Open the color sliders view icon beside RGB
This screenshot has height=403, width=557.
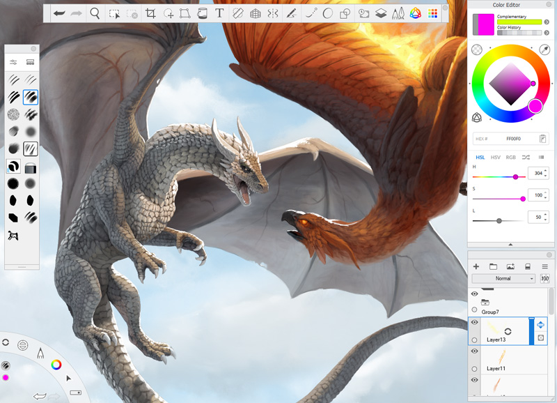[542, 157]
